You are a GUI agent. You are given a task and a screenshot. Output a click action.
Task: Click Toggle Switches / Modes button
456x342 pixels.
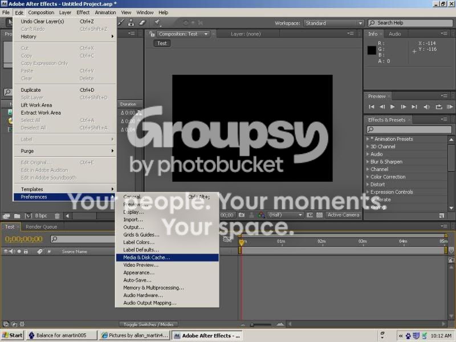[149, 324]
